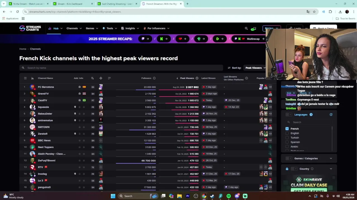Click the Languages filter search field

(309, 122)
